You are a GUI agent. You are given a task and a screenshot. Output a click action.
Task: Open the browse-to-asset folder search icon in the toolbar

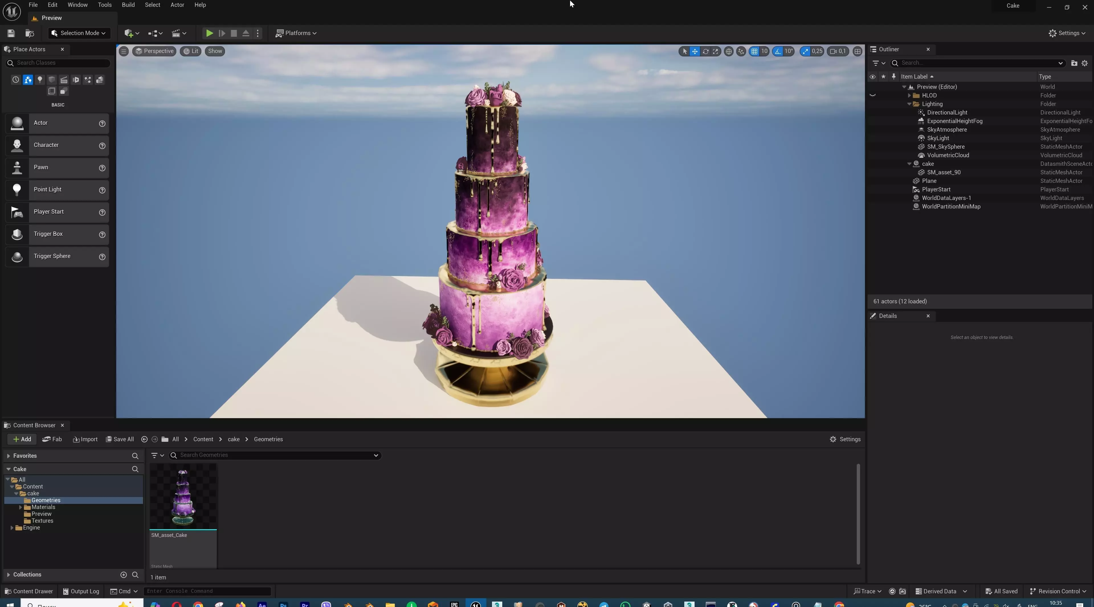pyautogui.click(x=30, y=33)
